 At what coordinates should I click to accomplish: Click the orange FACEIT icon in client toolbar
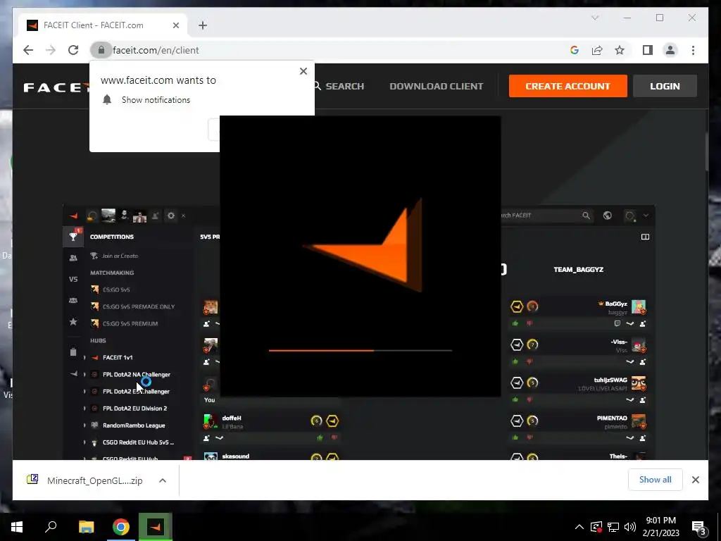click(73, 216)
